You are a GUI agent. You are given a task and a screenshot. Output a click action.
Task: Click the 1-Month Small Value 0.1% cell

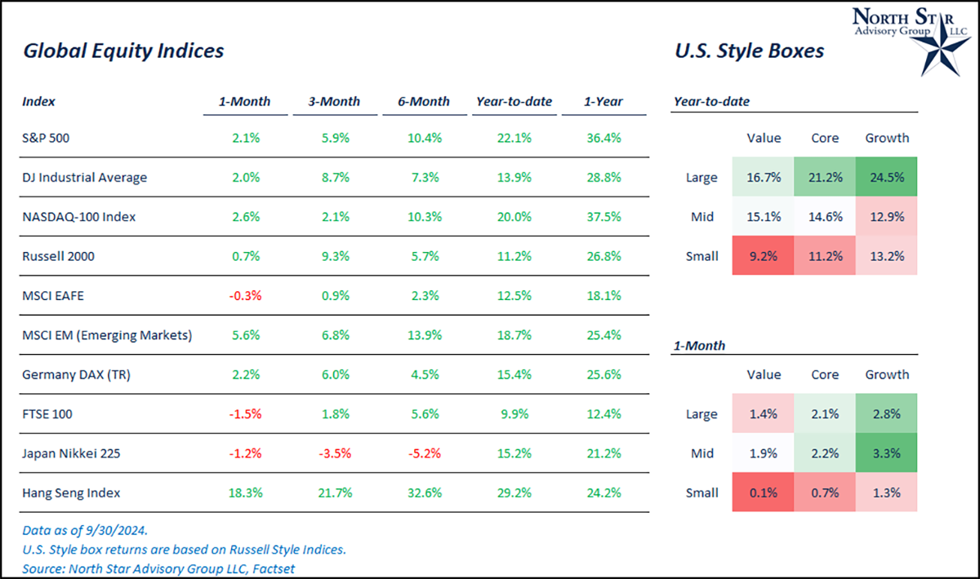[764, 493]
